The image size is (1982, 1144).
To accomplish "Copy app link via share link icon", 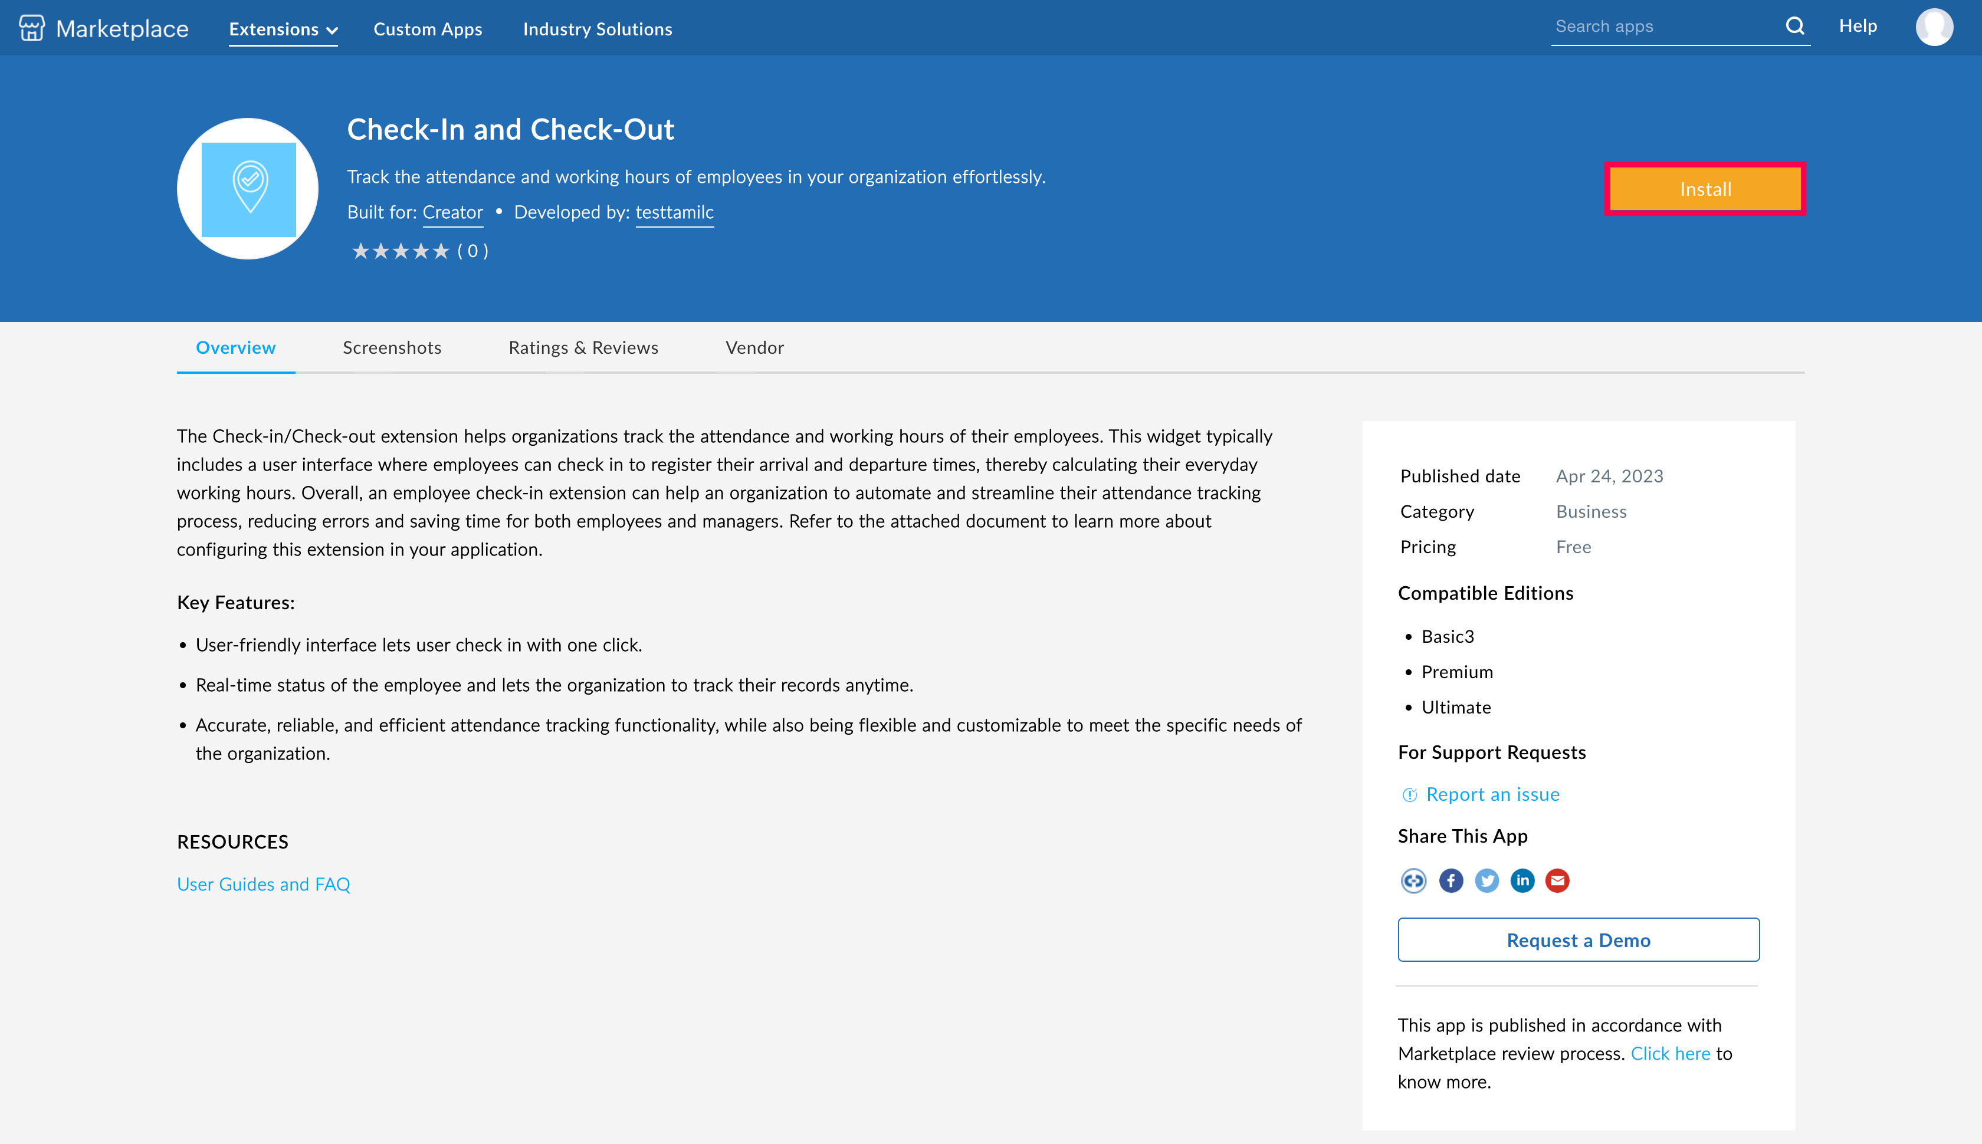I will (1413, 881).
